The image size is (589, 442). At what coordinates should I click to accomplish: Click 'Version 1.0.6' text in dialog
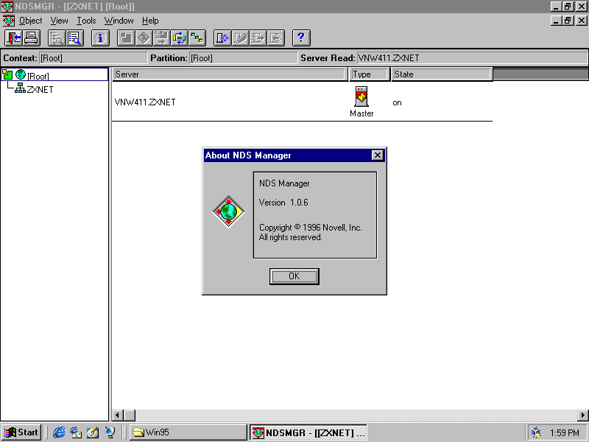click(283, 203)
